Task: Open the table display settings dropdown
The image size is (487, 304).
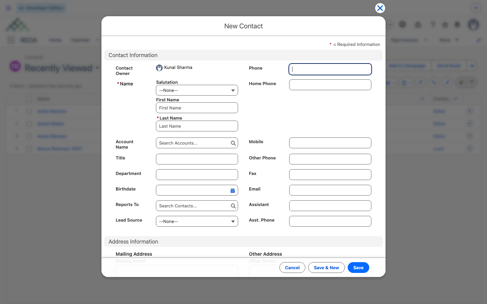Action: pyautogui.click(x=406, y=83)
